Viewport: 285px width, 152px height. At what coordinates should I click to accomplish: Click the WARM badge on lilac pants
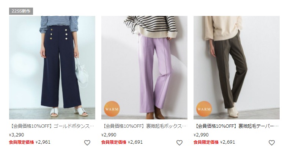[x=112, y=109]
